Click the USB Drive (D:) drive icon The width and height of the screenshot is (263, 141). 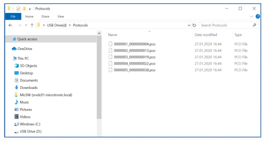17,132
